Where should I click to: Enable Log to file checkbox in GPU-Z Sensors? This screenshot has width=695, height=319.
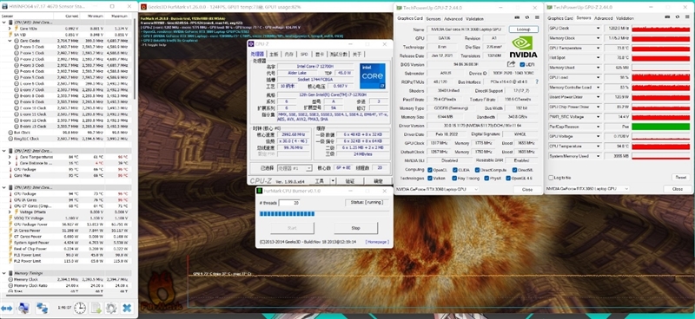click(551, 178)
